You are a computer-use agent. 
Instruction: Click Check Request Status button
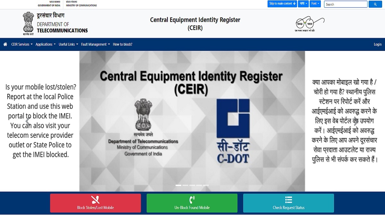288,203
